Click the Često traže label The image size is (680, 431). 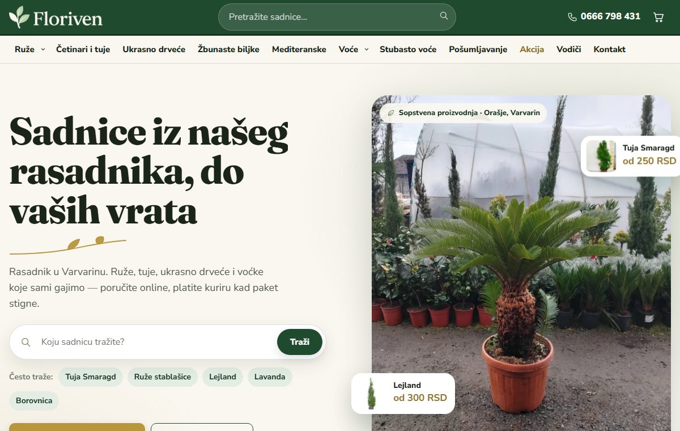point(31,377)
